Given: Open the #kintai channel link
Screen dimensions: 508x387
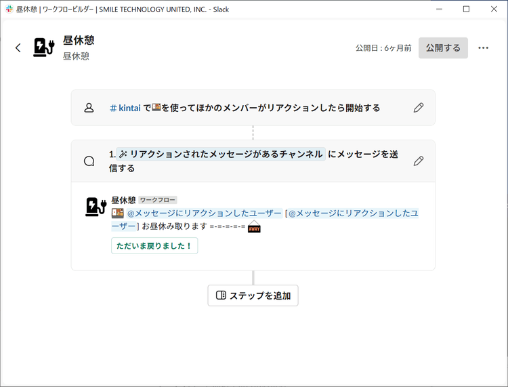Looking at the screenshot, I should point(125,108).
